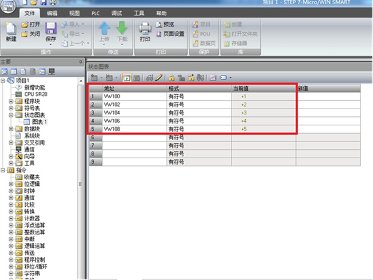
Task: Switch to the 文件 ribbon tab
Action: coord(29,13)
